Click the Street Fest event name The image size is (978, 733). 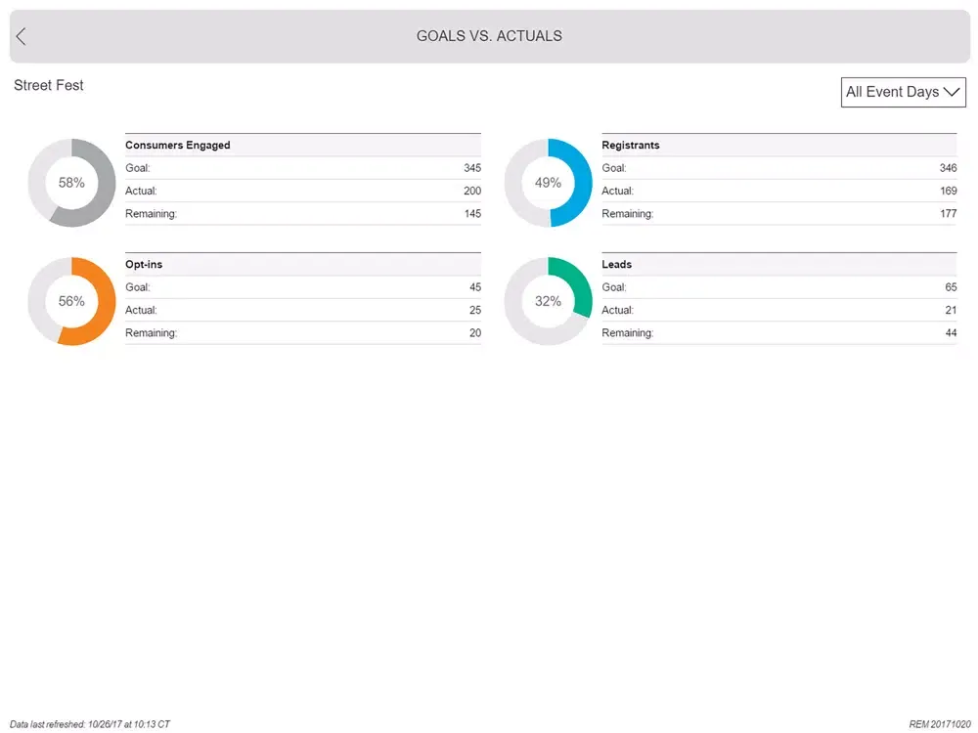tap(49, 86)
